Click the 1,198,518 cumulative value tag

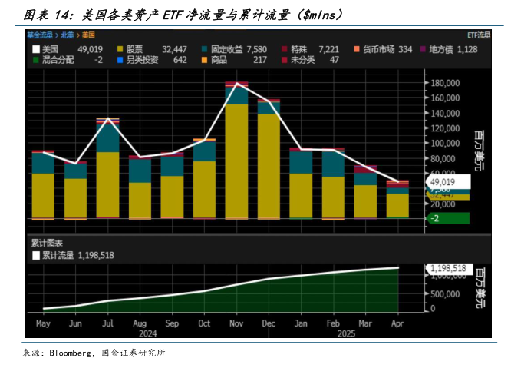tap(448, 268)
